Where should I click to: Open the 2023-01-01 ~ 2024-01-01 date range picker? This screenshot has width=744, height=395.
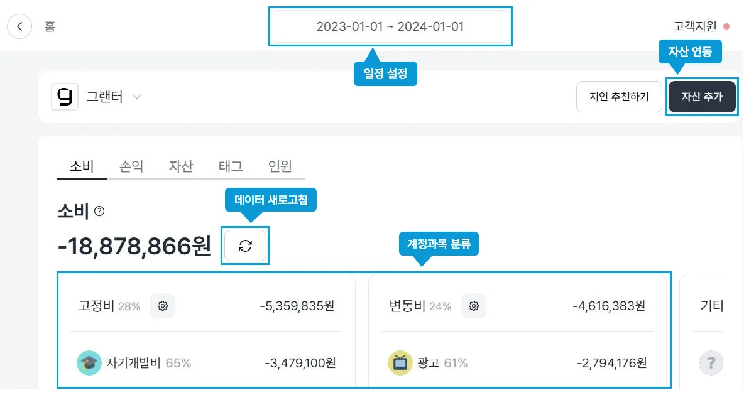tap(390, 26)
